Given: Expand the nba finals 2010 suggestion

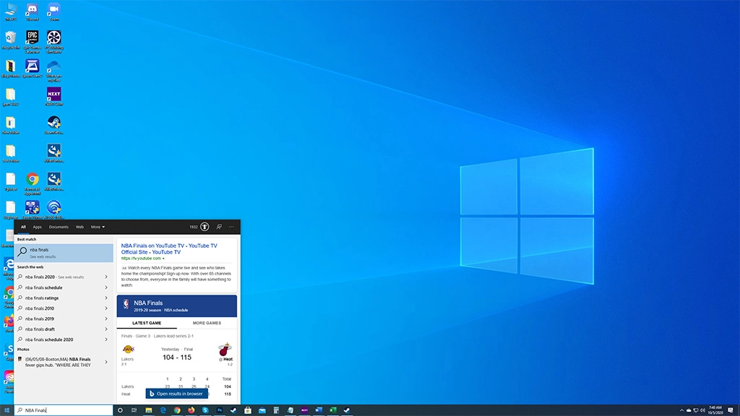Looking at the screenshot, I should pos(106,308).
